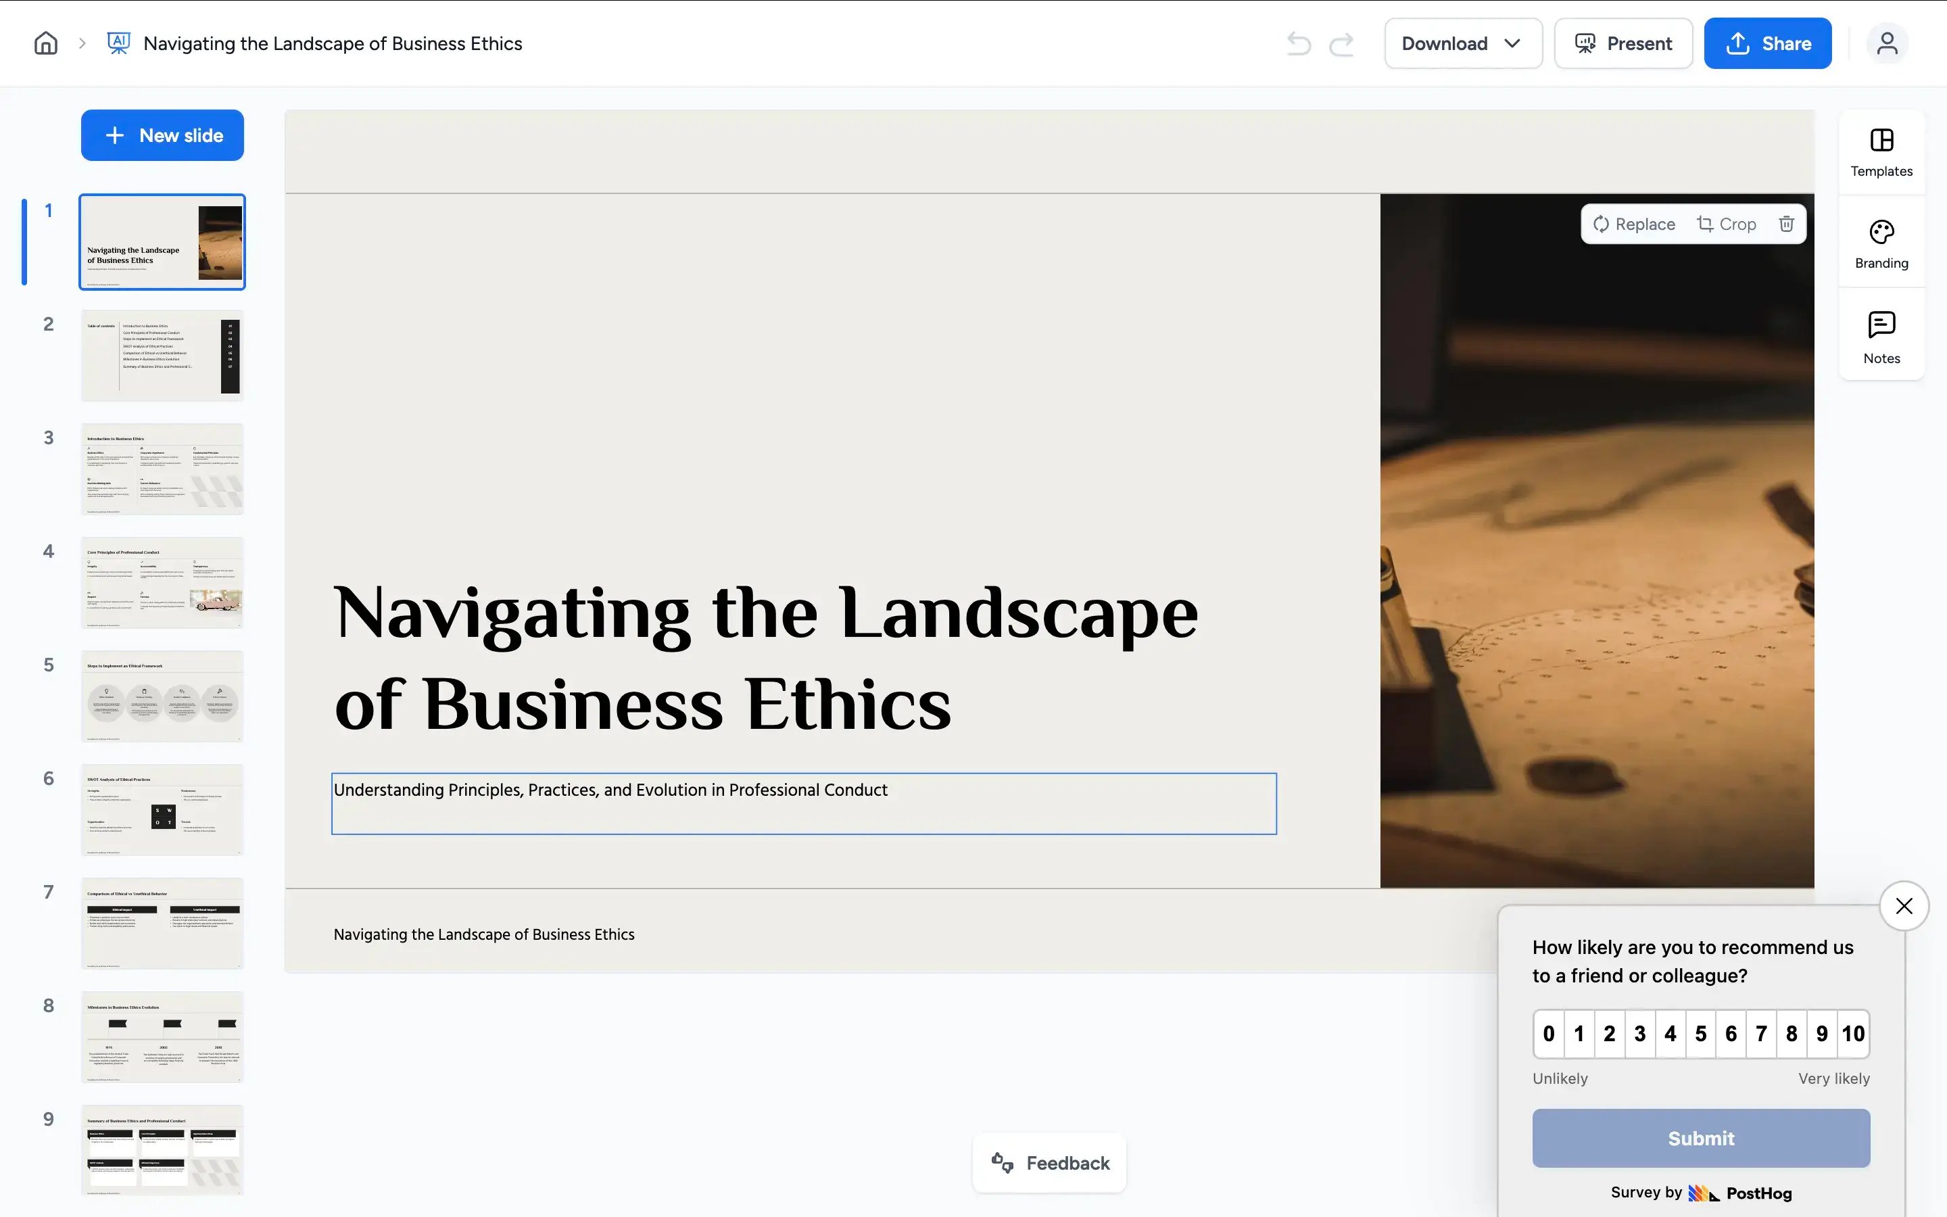Add a New slide
The image size is (1947, 1217).
(x=162, y=135)
